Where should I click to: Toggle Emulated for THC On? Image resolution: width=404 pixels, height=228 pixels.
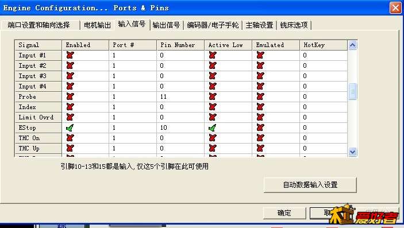coord(260,138)
